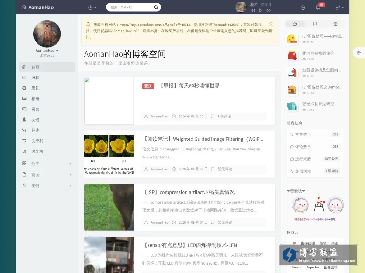This screenshot has width=365, height=273.
Task: Click 1 条评论 on the 早报 post
Action: (x=224, y=116)
